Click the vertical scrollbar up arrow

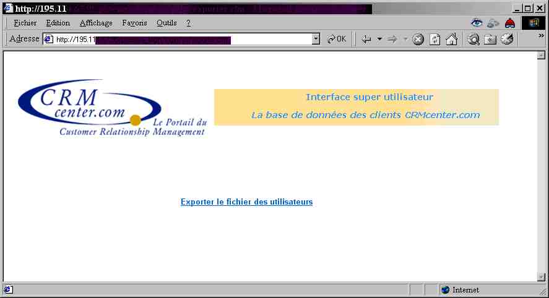pyautogui.click(x=541, y=55)
